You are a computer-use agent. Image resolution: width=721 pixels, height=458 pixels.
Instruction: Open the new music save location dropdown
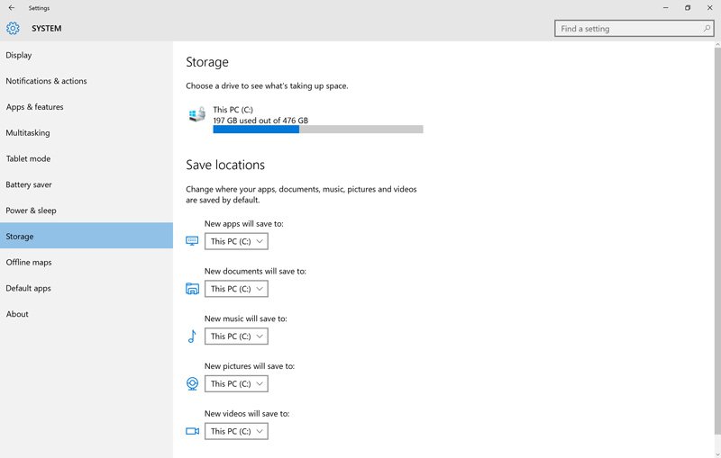pos(236,337)
